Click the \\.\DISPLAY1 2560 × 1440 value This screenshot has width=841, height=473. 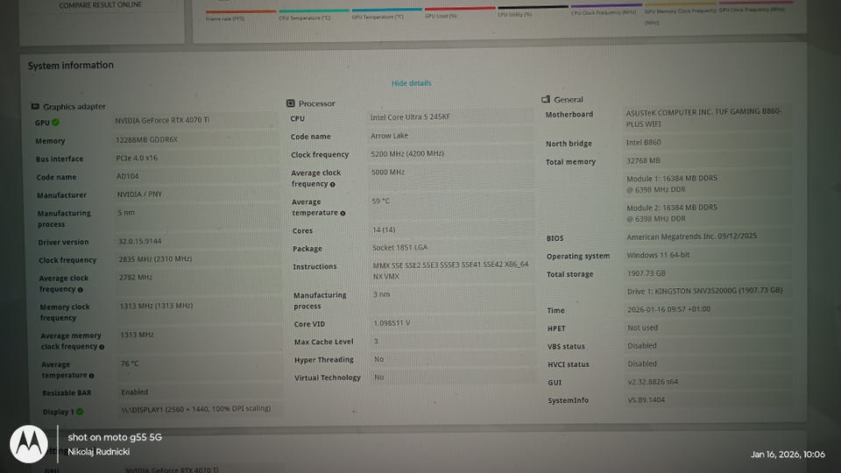tap(195, 409)
